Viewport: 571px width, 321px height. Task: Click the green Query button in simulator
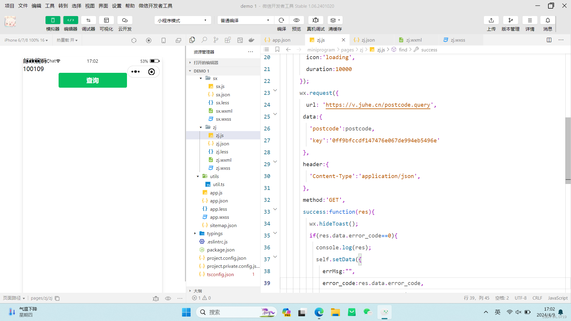click(x=93, y=80)
